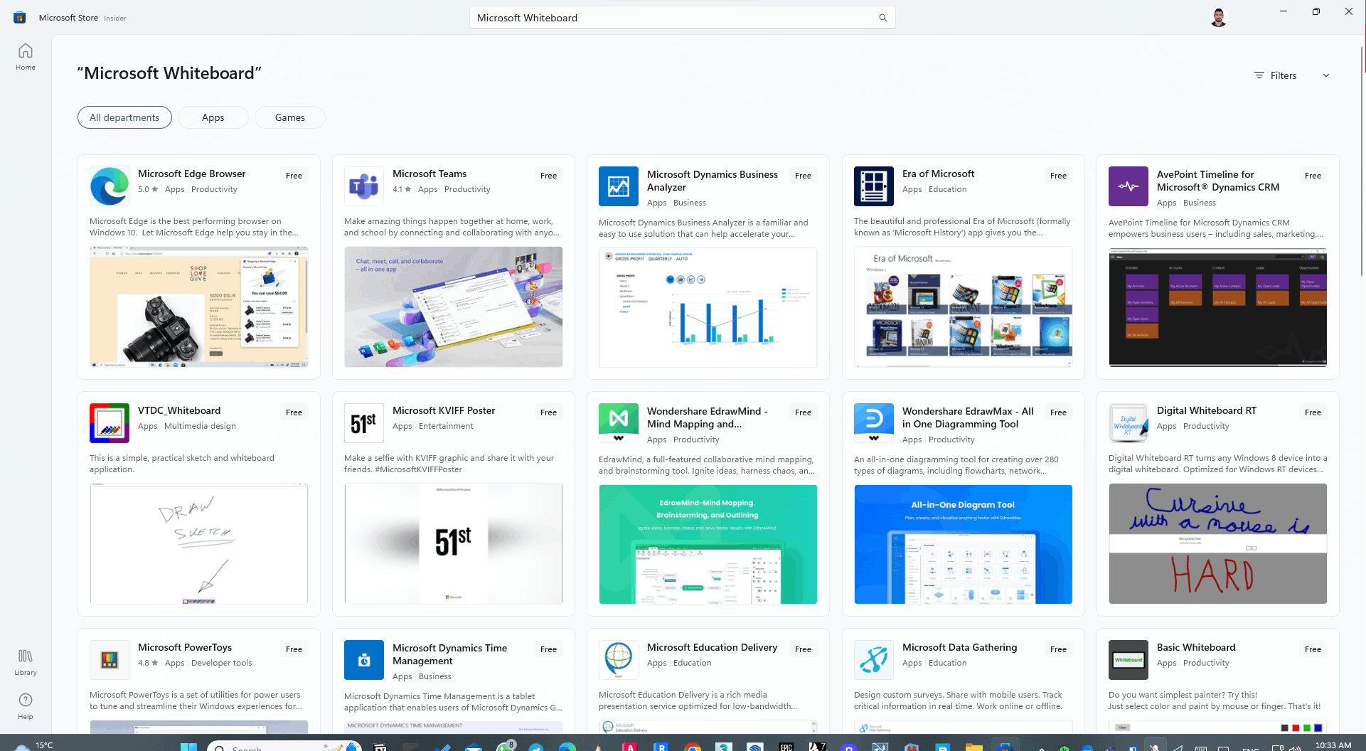Click the Basic Whiteboard title
This screenshot has height=751, width=1366.
coord(1196,647)
